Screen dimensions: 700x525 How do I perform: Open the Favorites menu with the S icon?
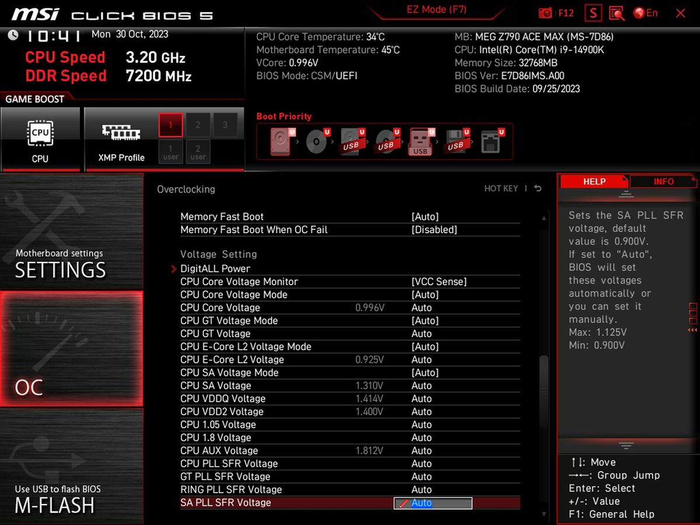[593, 13]
